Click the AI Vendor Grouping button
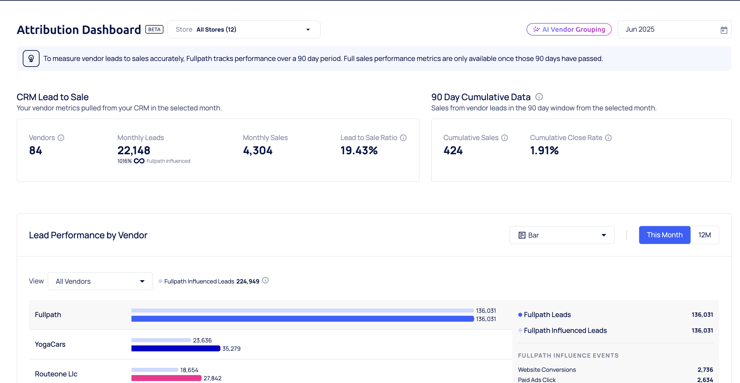Screen dimensions: 740x383 (569, 29)
